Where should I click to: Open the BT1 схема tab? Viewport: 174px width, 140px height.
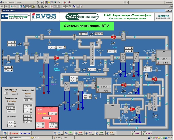tap(58, 133)
